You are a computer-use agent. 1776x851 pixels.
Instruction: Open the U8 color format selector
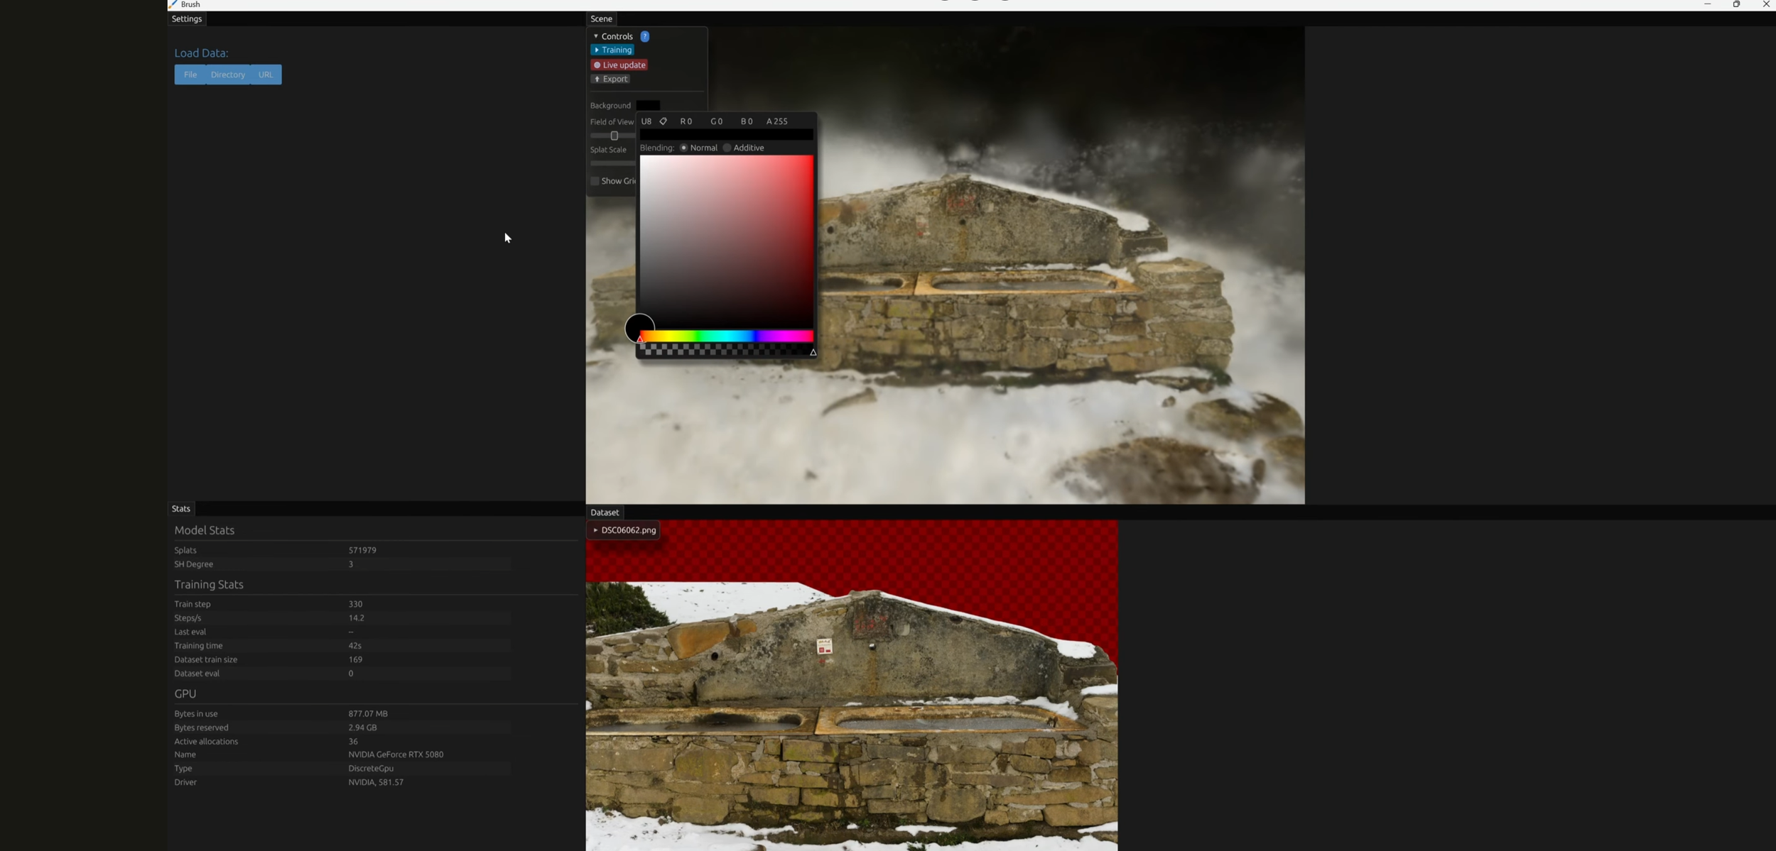[646, 121]
